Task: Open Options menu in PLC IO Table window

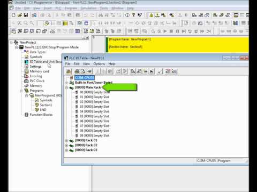Action: coord(99,64)
